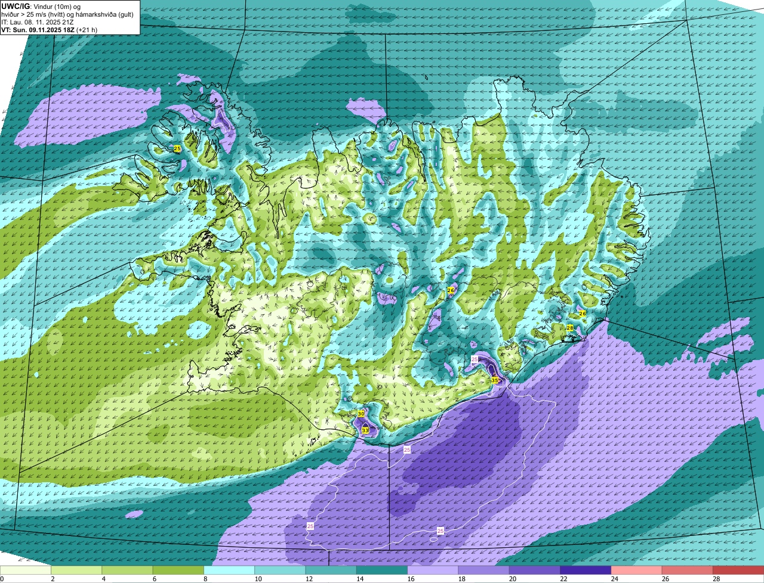Click the yellow 33 gust marker
The image size is (764, 583).
[365, 430]
